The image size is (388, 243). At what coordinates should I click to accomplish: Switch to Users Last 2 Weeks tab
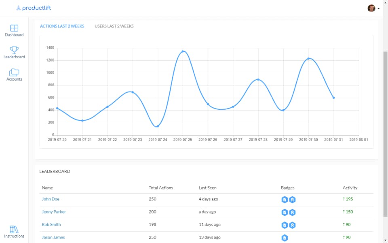[x=114, y=26]
